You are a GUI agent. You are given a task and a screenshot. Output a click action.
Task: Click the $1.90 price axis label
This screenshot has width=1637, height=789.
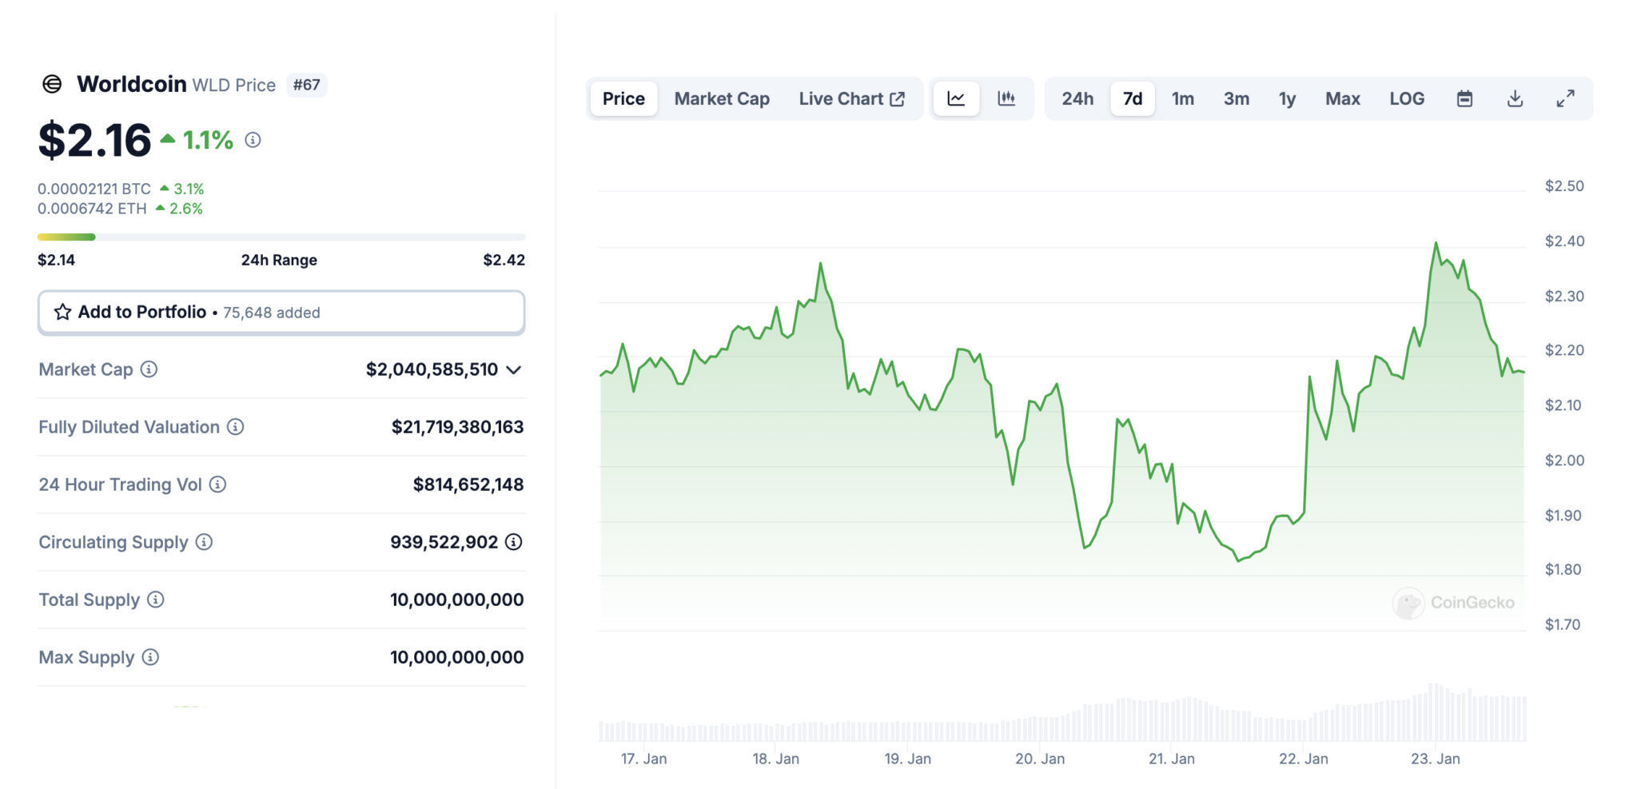1563,516
